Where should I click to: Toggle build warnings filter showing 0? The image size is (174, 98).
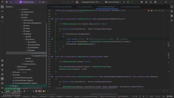[x=44, y=91]
